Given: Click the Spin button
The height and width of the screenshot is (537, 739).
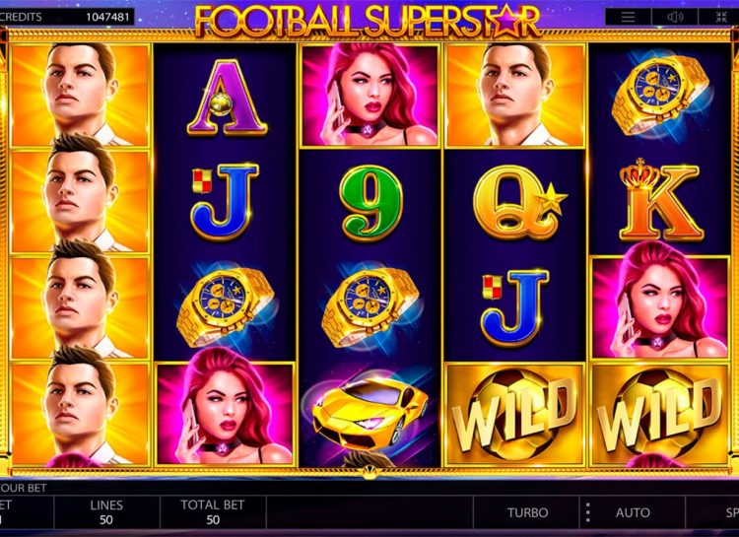Looking at the screenshot, I should click(728, 512).
